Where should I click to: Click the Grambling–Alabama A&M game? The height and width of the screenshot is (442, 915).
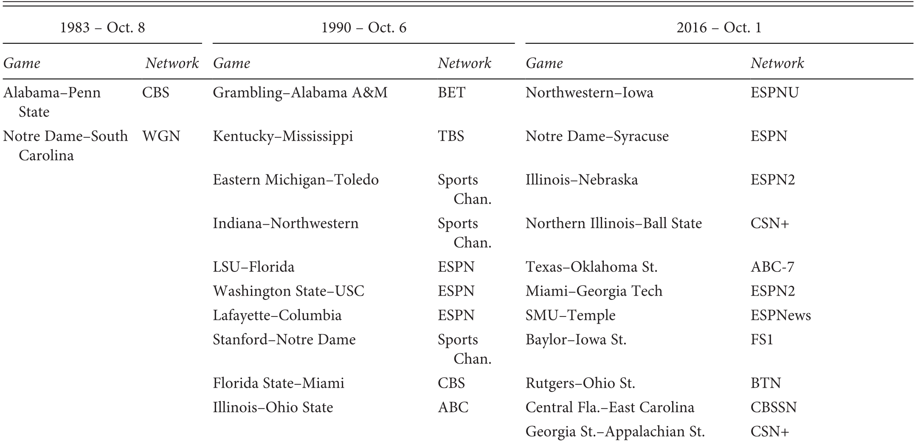(x=300, y=92)
